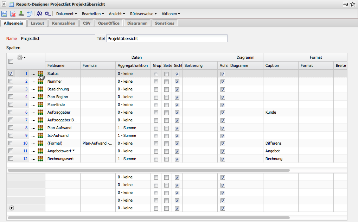Open the Aktionen dropdown menu
The image size is (358, 222).
click(x=171, y=14)
